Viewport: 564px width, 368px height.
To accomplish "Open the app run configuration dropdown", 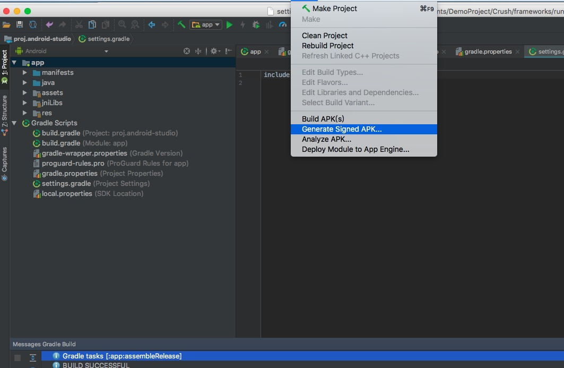I will tap(206, 25).
